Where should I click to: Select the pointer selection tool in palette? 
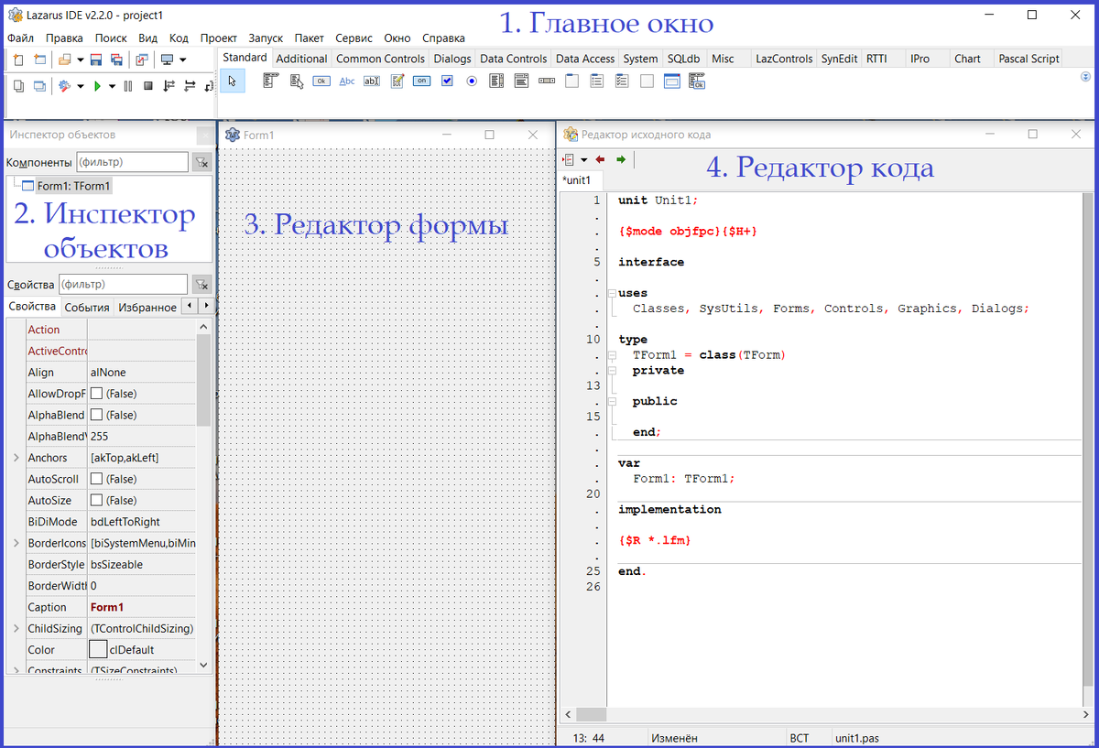[233, 81]
